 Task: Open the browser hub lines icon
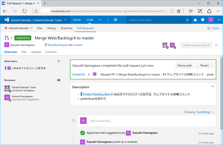click(x=191, y=11)
